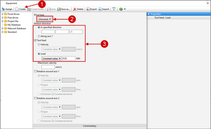Import equipment from file
Screen dimensions: 211x129
pyautogui.click(x=104, y=9)
